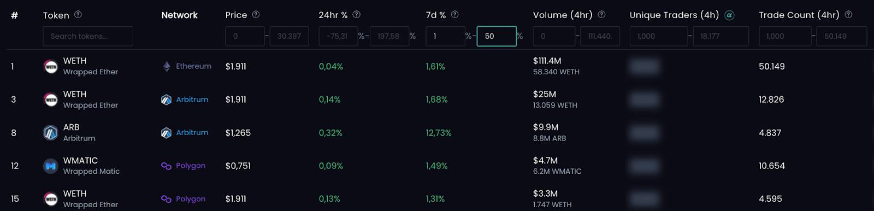Click the Unique Traders minimum filter field
The height and width of the screenshot is (211, 874).
point(659,36)
